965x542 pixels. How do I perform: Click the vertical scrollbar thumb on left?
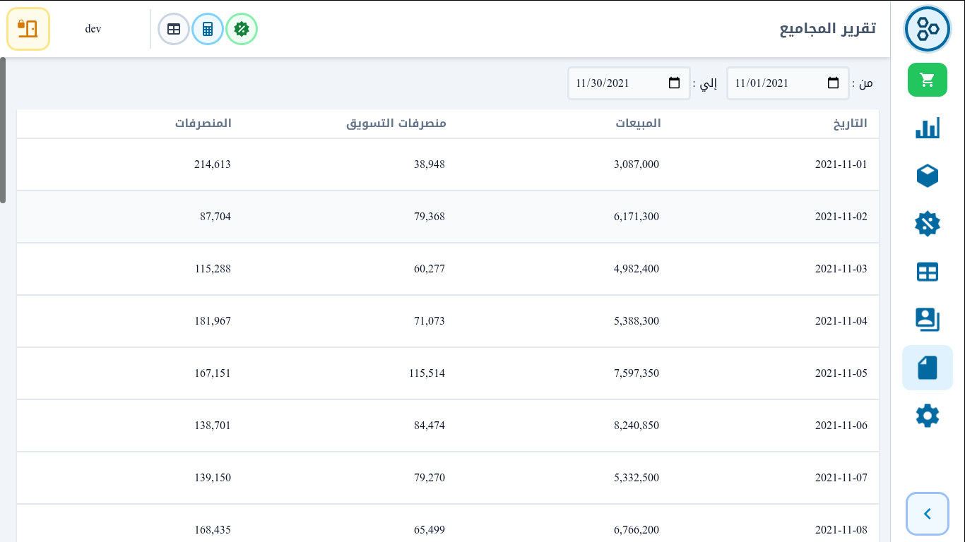(3, 131)
